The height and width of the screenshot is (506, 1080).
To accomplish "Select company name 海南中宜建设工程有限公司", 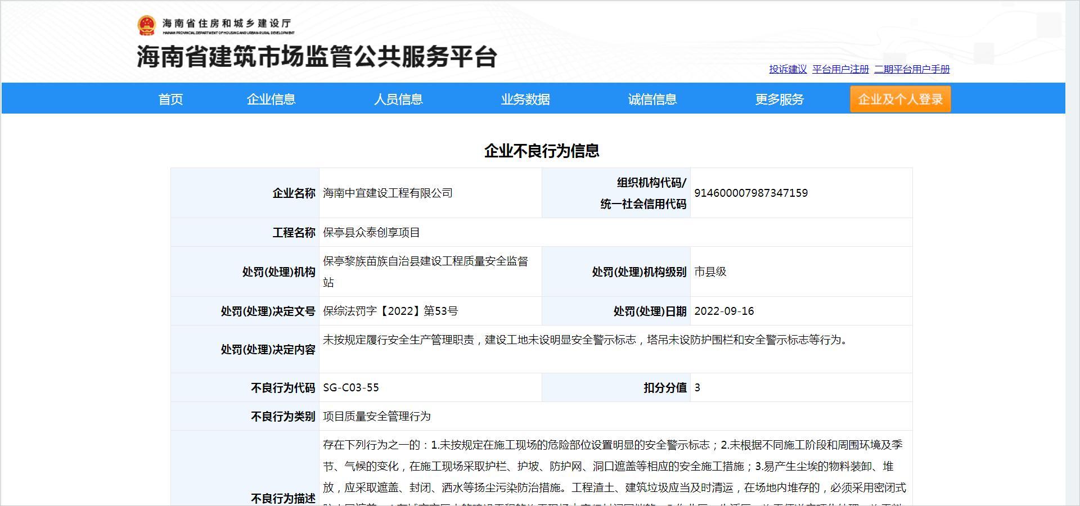I will pyautogui.click(x=388, y=193).
